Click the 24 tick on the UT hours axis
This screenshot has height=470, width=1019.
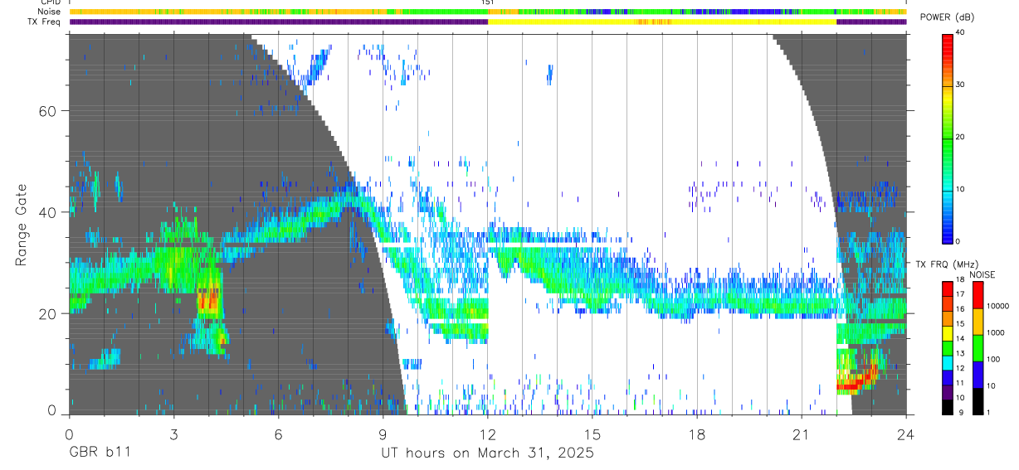tap(905, 434)
